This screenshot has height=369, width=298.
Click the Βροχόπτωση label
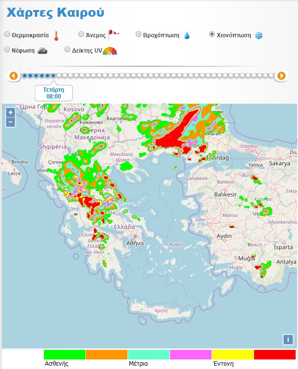pos(161,35)
